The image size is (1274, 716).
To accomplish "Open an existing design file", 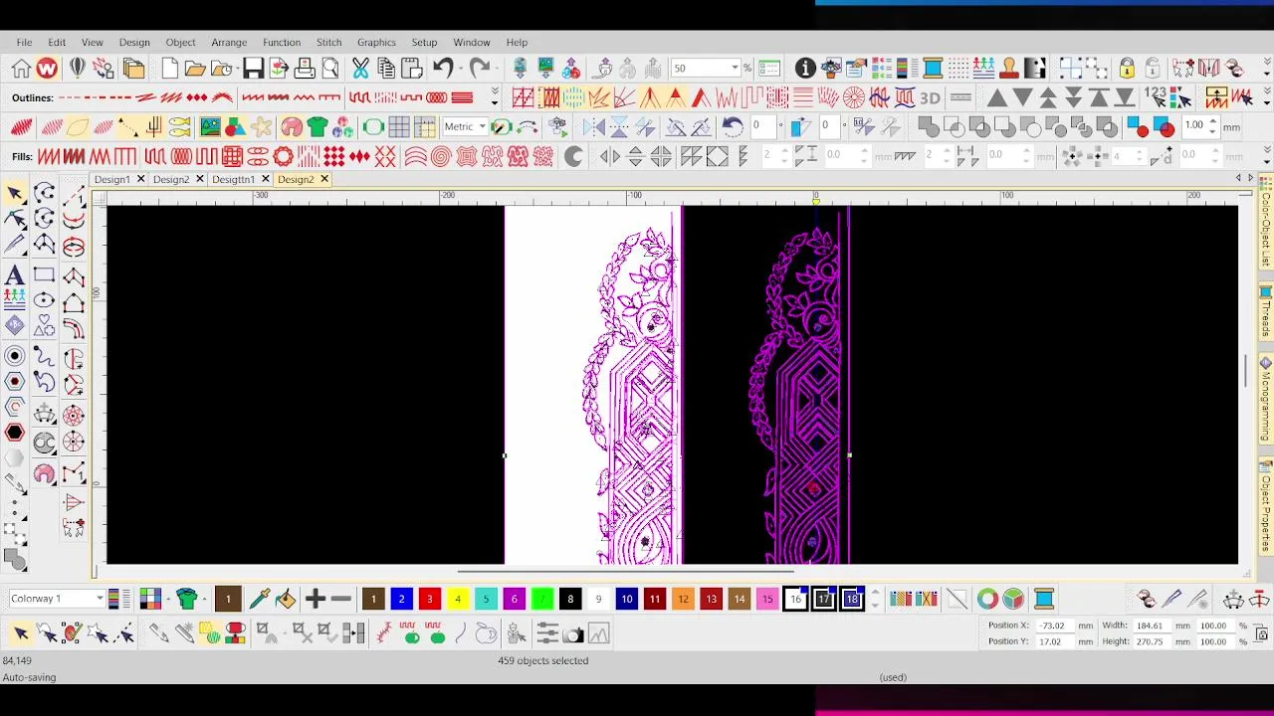I will [x=195, y=68].
